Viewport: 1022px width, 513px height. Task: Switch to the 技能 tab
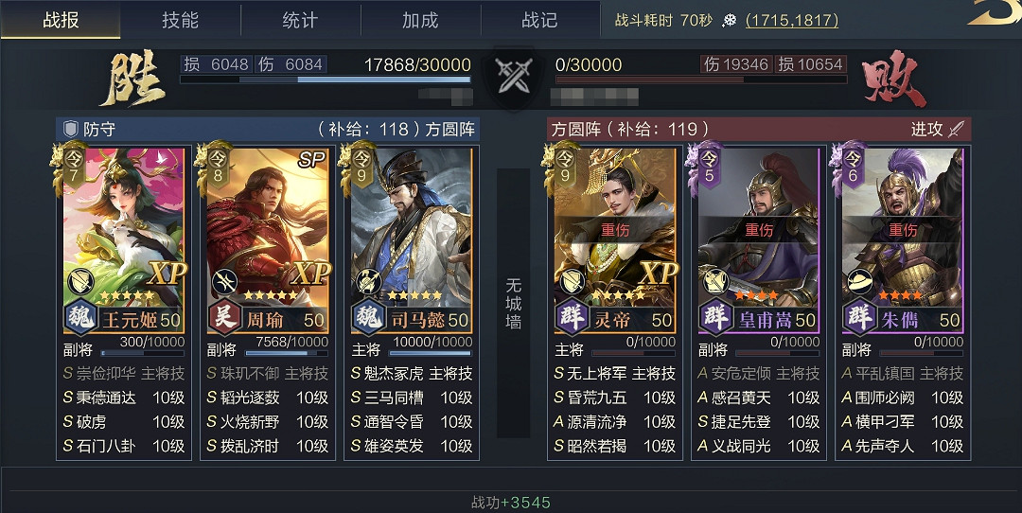point(181,20)
